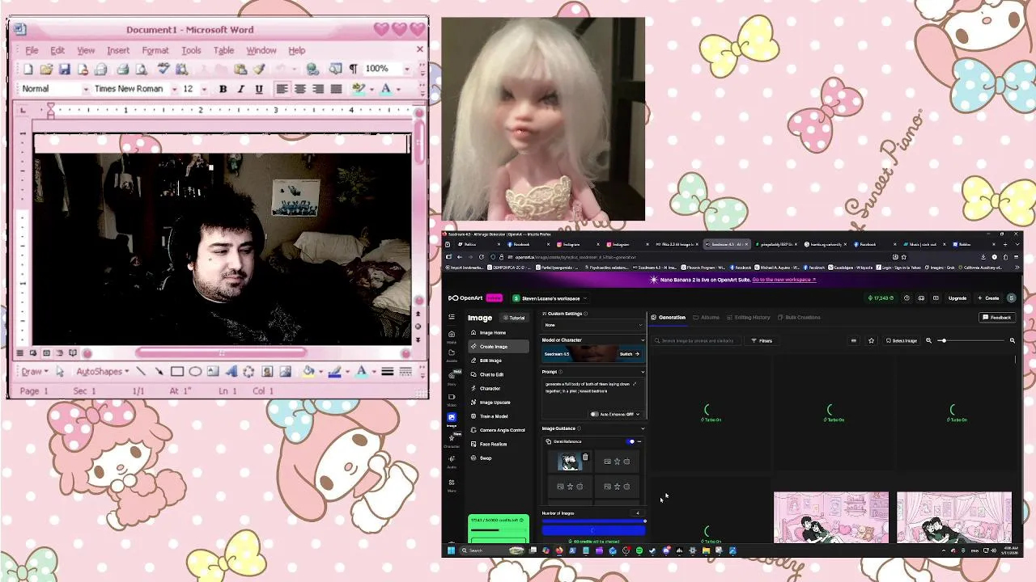Click the Insert WordArt icon in Drawing toolbar
This screenshot has height=582, width=1036.
[x=231, y=372]
